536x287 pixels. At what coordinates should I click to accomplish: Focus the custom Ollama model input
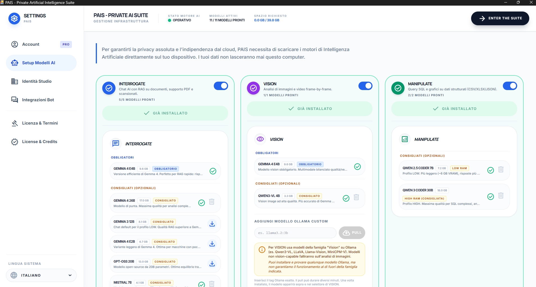tap(295, 233)
